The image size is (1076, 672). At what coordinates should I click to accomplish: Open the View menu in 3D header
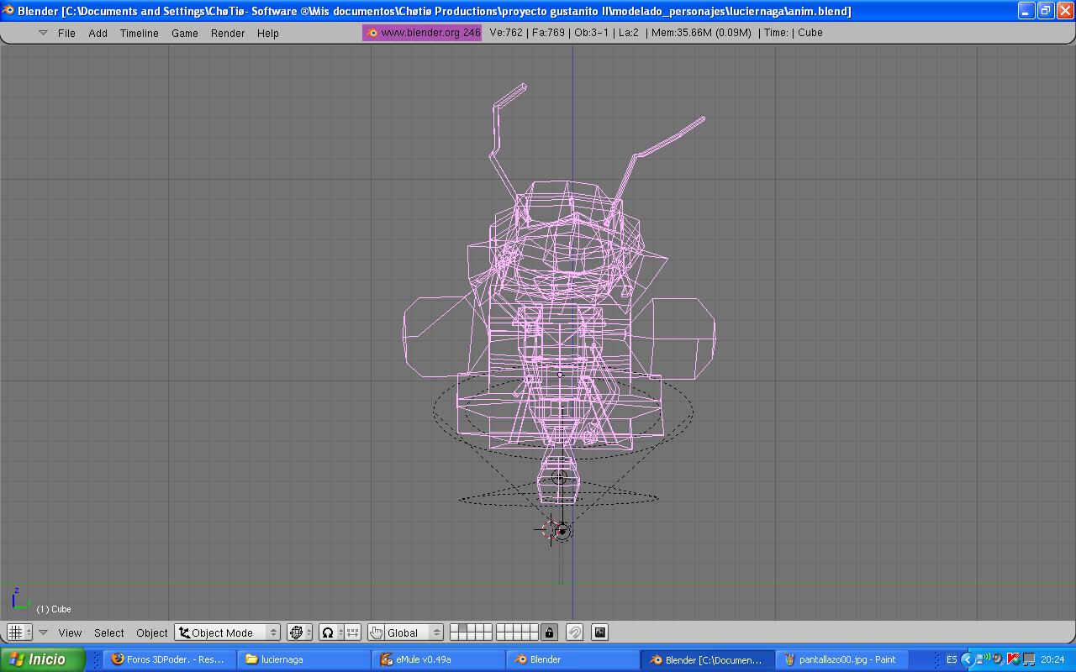[70, 633]
